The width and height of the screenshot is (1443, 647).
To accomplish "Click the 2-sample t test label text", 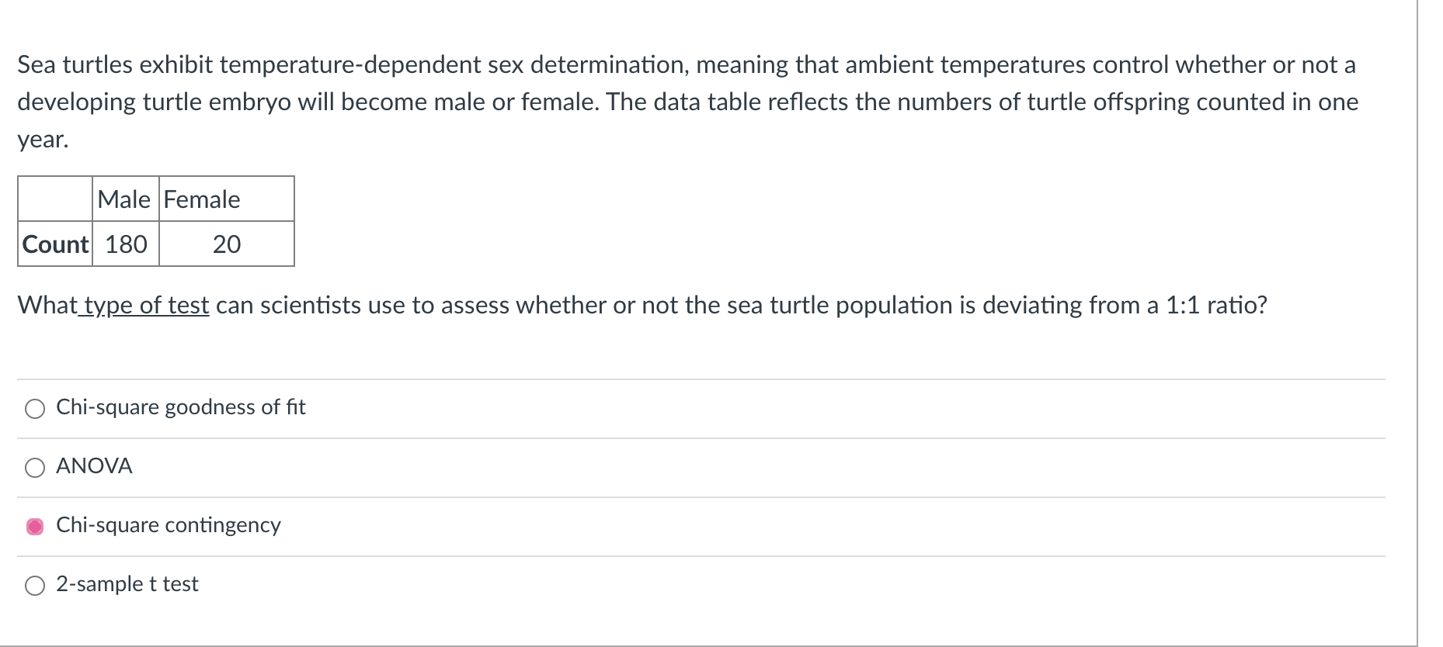I will click(127, 584).
